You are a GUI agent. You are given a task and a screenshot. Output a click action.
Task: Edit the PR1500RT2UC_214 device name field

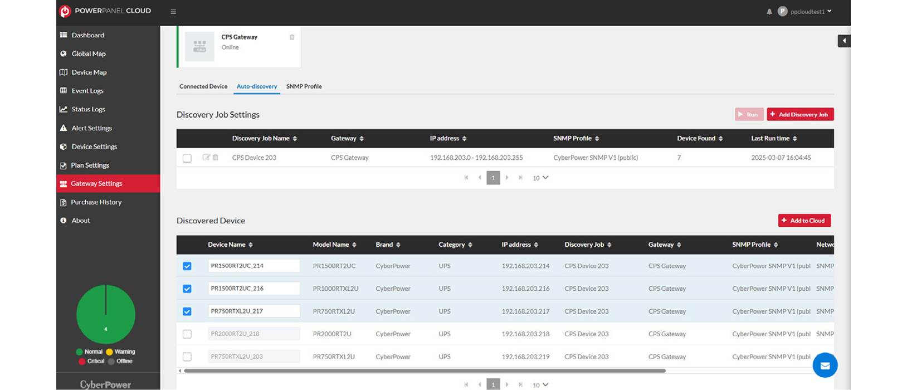pos(254,266)
